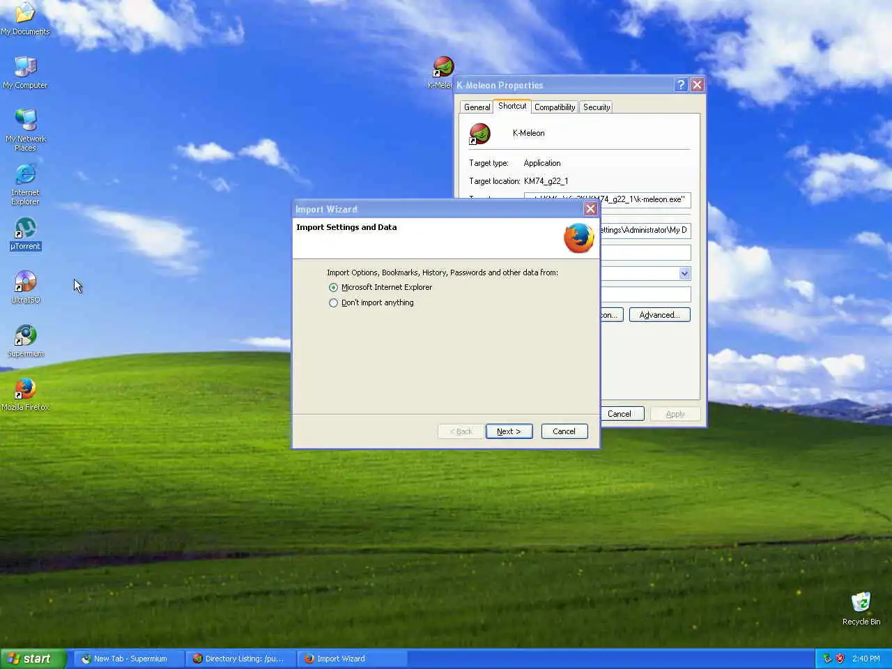The width and height of the screenshot is (892, 669).
Task: Click the Shortcut key input field
Action: pos(645,252)
